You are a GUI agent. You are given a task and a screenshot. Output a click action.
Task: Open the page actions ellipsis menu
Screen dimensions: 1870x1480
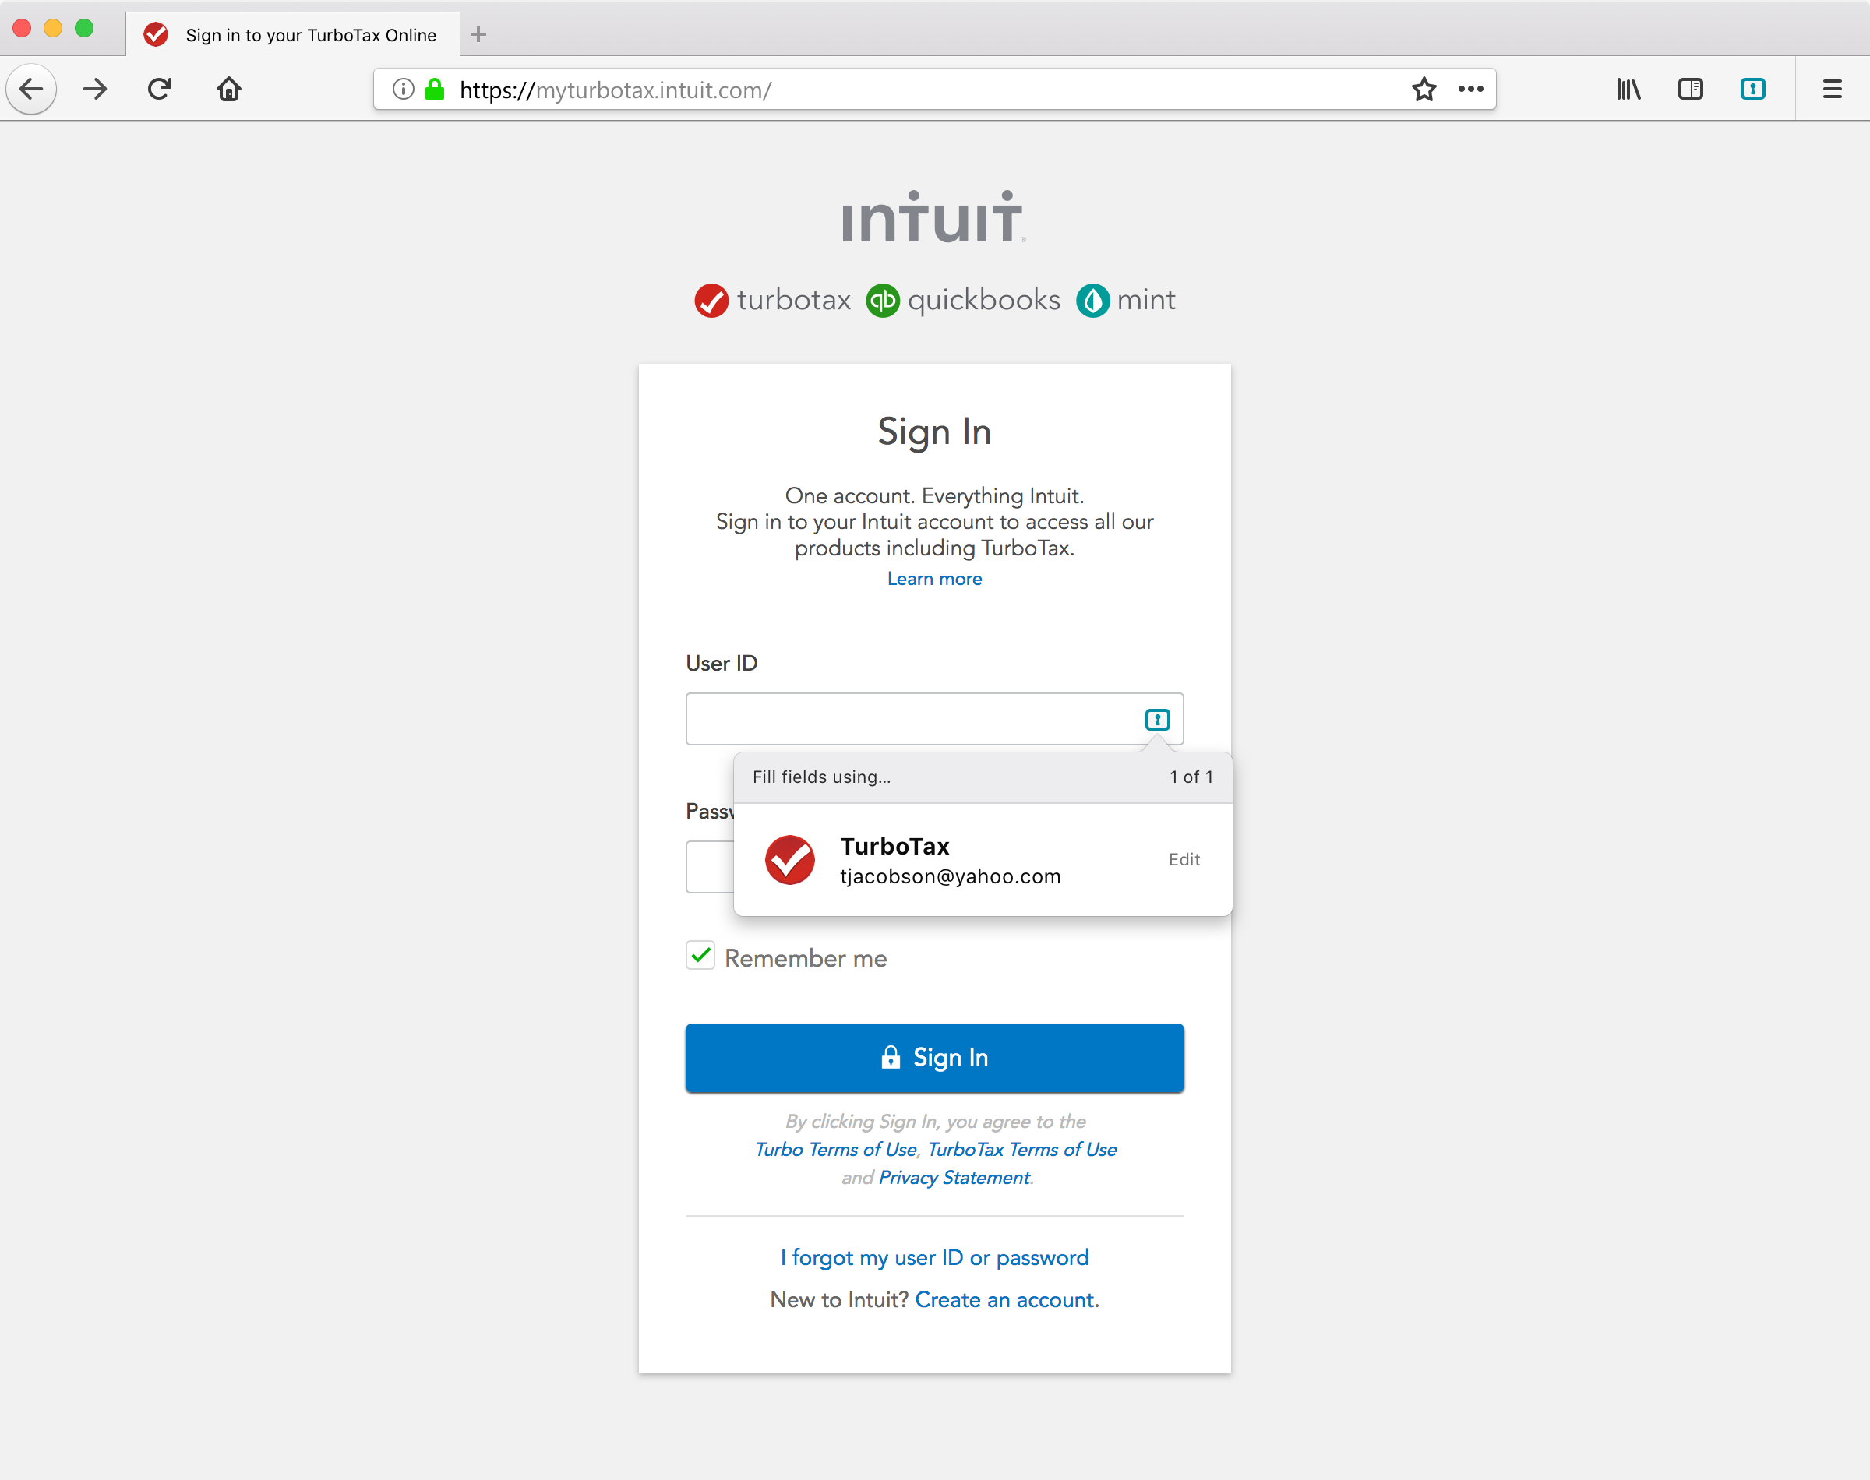[1470, 88]
